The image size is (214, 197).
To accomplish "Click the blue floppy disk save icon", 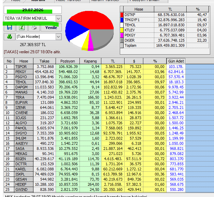I will (10, 28).
